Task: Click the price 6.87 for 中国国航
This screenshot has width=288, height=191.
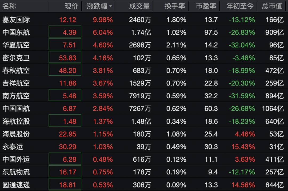Action: coord(69,108)
